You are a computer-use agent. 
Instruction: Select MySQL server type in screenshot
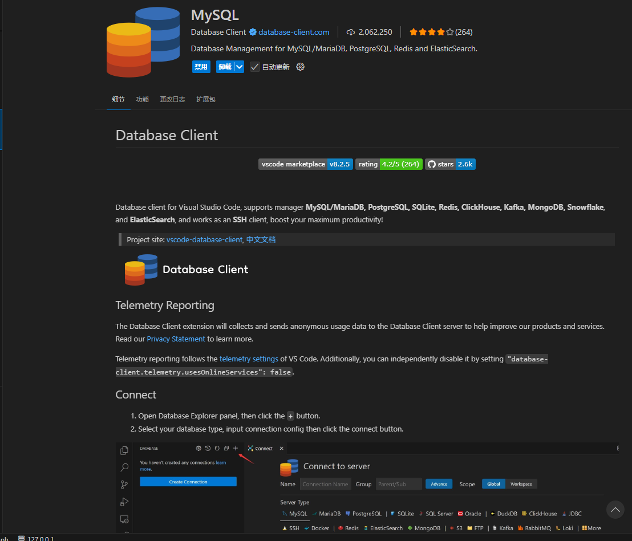(x=295, y=514)
